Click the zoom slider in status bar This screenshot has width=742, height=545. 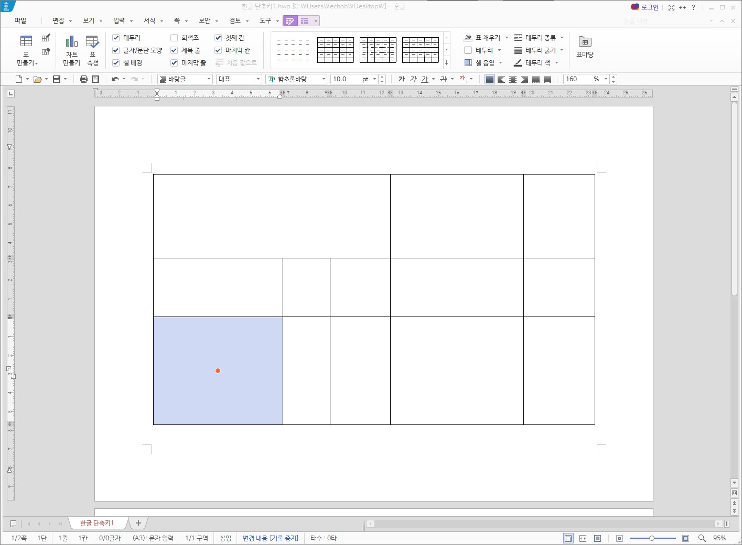point(652,538)
